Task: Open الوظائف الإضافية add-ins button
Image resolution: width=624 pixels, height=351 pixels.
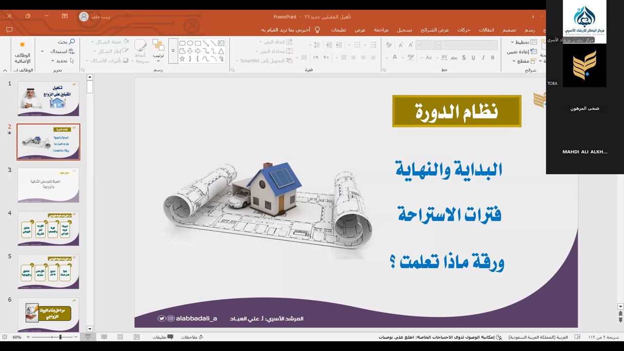Action: point(22,54)
